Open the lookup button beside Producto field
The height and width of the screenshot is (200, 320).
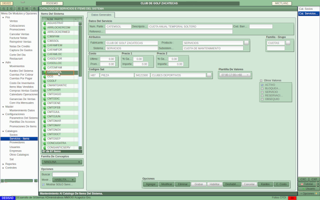246,43
